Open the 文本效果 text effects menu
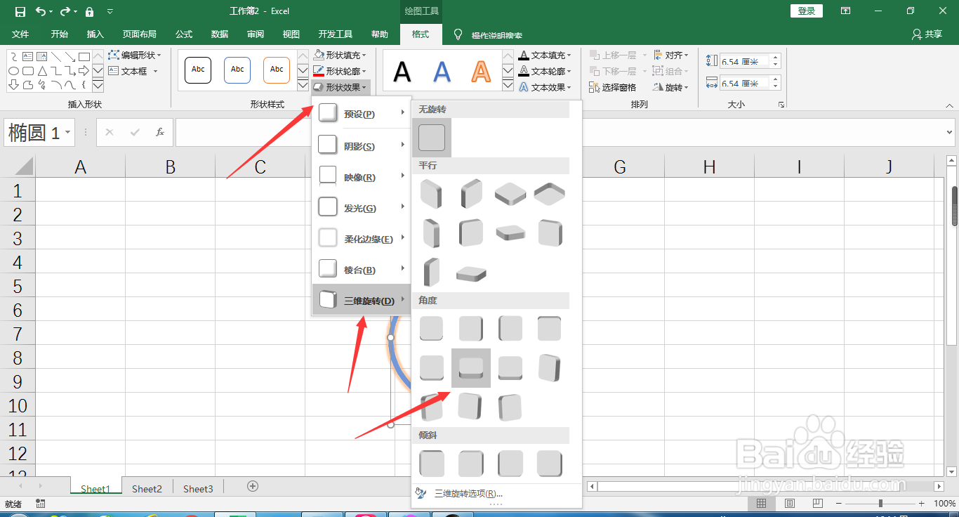959x517 pixels. pyautogui.click(x=545, y=87)
